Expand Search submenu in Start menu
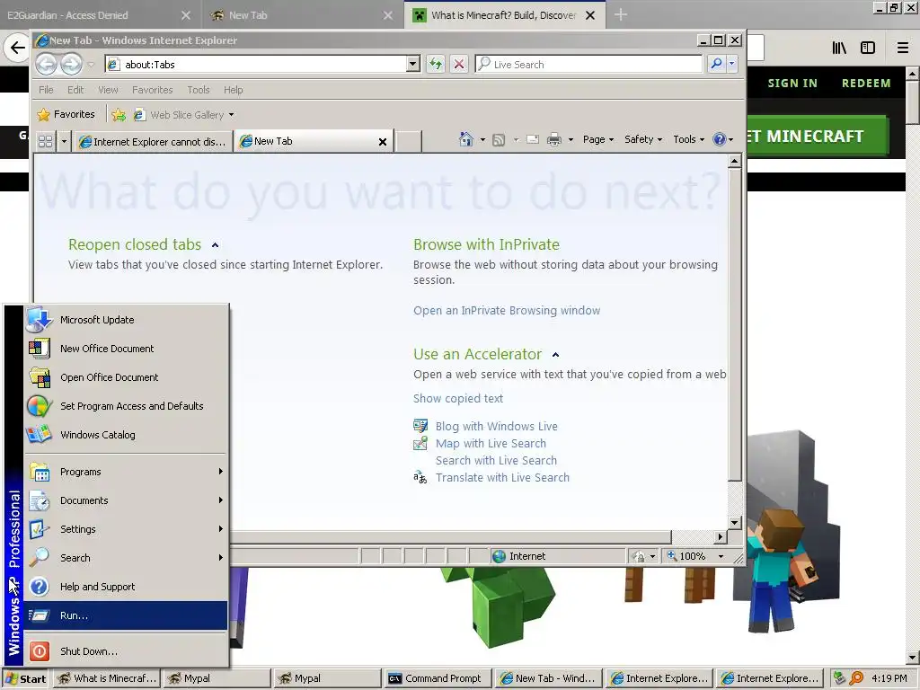This screenshot has width=920, height=690. tap(126, 558)
